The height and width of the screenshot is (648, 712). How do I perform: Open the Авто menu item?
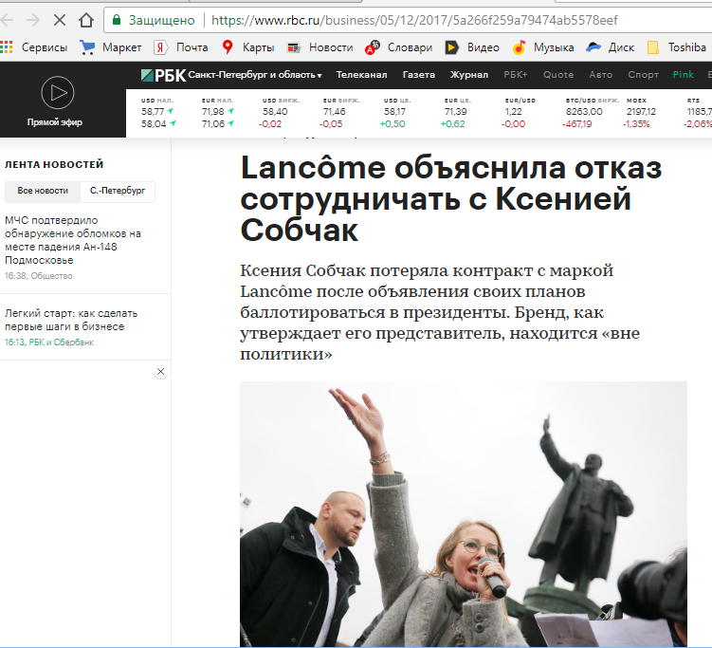click(x=601, y=75)
